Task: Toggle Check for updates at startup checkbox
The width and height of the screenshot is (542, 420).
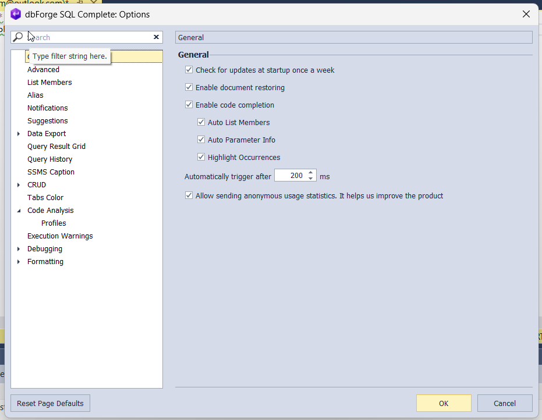Action: pyautogui.click(x=189, y=70)
